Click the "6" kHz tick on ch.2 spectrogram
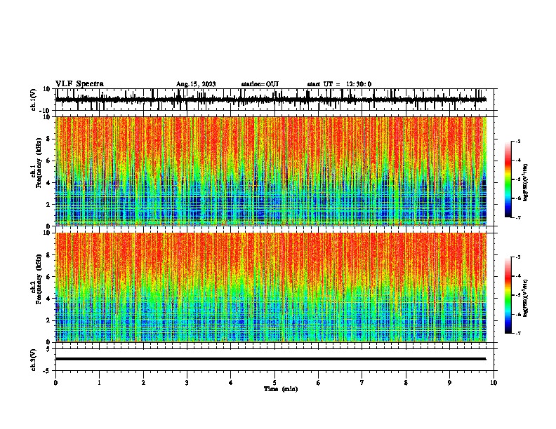This screenshot has height=429, width=556. click(x=48, y=277)
